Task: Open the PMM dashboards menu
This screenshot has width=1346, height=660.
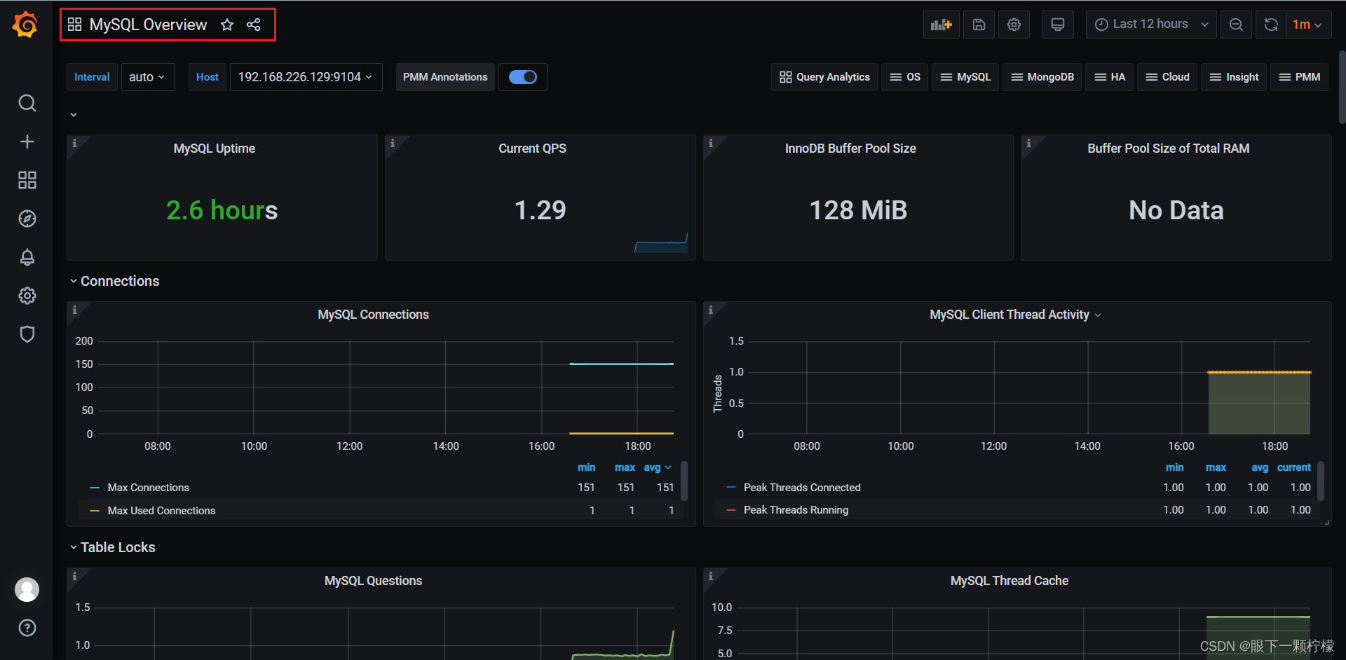Action: (1300, 77)
